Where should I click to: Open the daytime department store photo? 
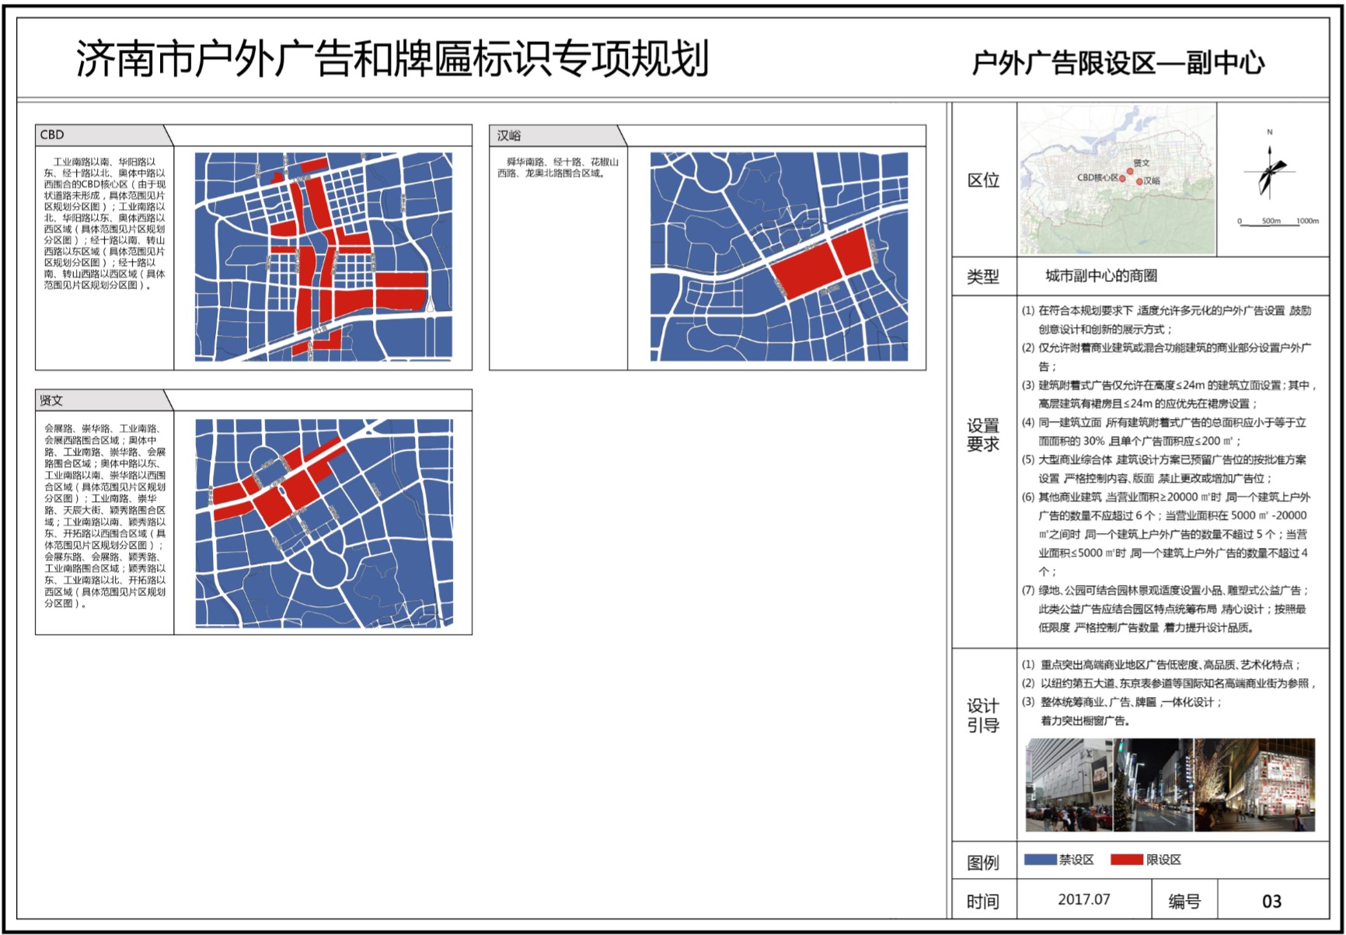1069,785
